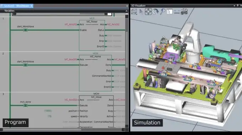This screenshot has width=242, height=135.
Task: Click the Execute input pin of MC_Home
Action: 84,65
